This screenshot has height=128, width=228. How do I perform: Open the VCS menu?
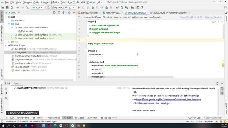click(83, 2)
